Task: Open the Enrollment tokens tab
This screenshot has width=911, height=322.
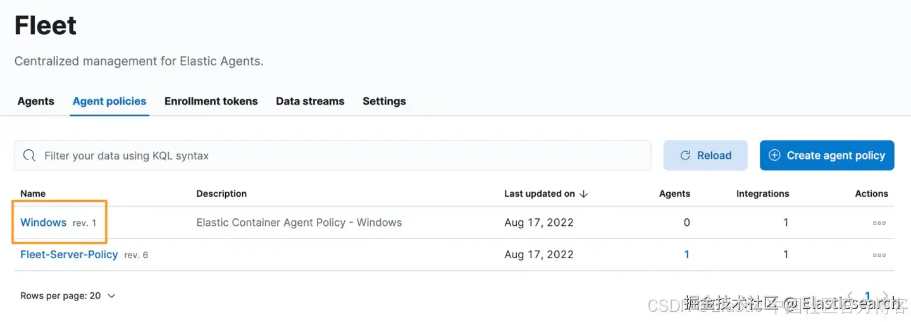Action: pyautogui.click(x=211, y=101)
